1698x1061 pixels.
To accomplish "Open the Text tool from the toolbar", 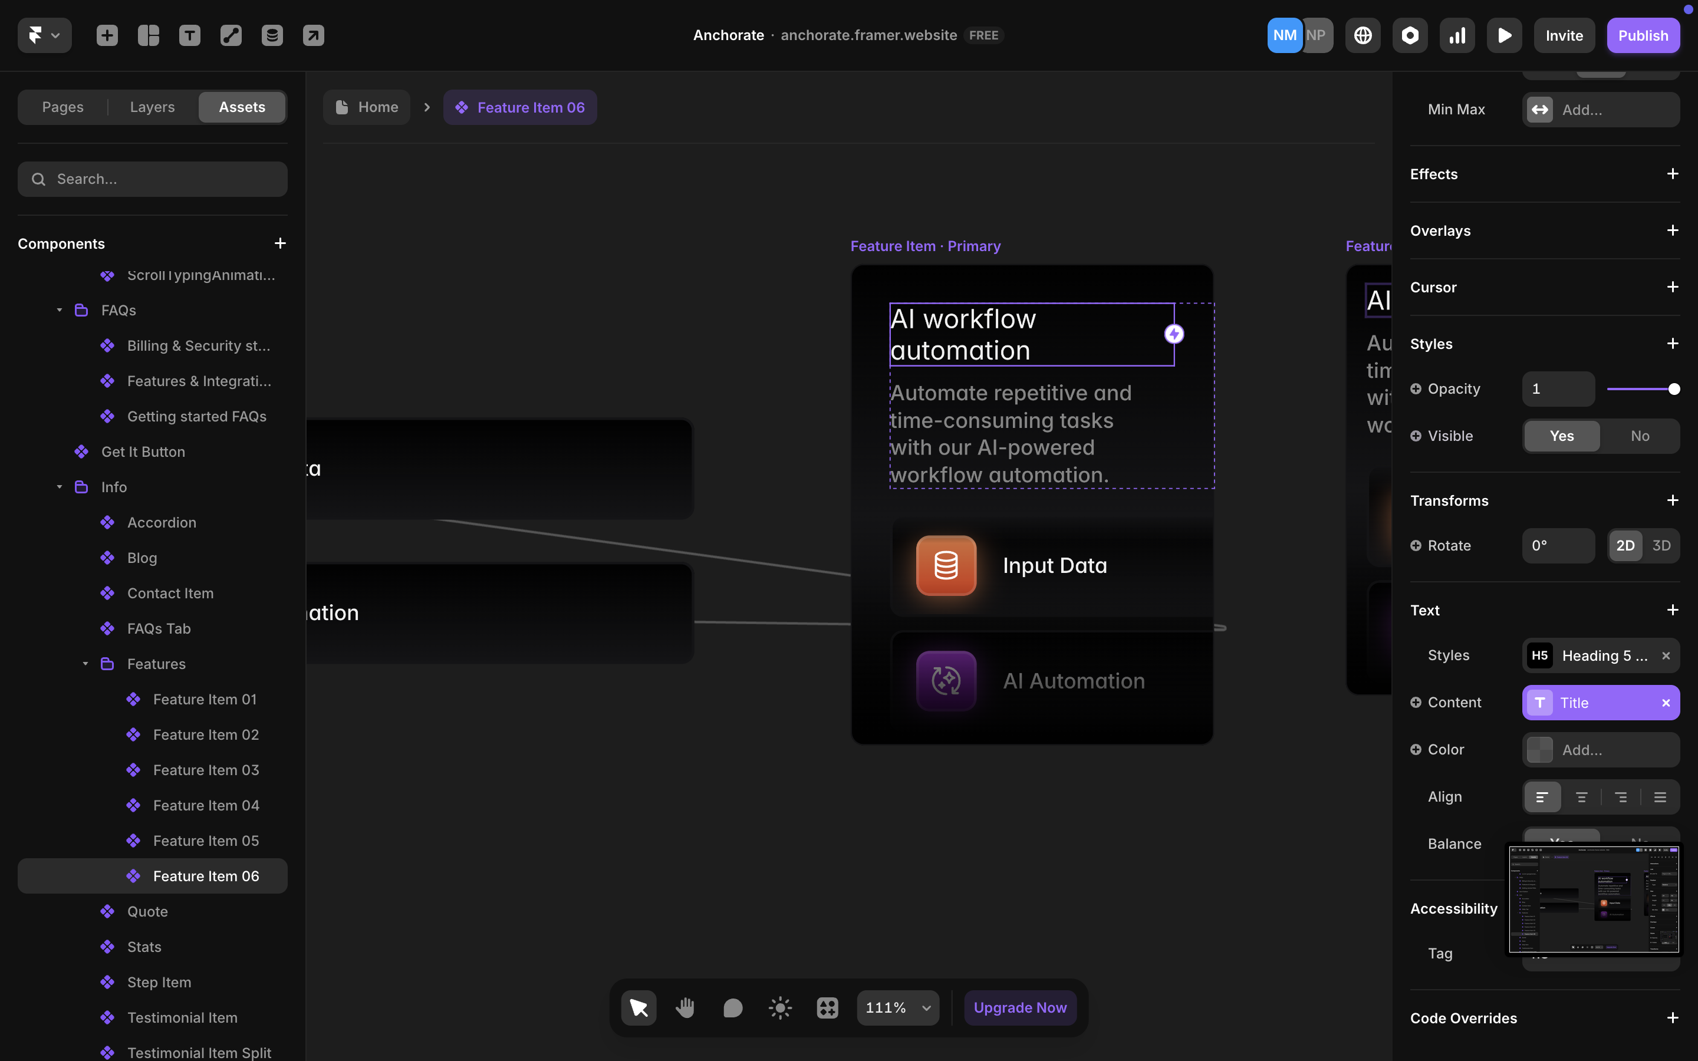I will pos(189,35).
